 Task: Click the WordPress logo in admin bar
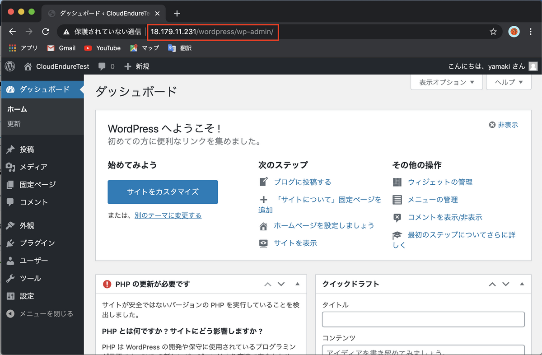(x=10, y=66)
